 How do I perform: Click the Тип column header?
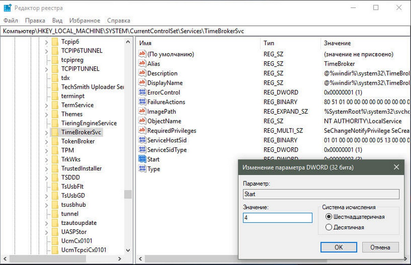pyautogui.click(x=290, y=43)
